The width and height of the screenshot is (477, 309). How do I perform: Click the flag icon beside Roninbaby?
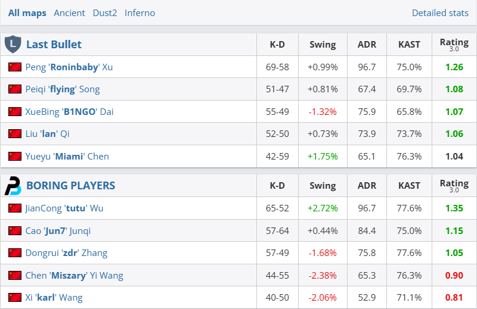15,67
